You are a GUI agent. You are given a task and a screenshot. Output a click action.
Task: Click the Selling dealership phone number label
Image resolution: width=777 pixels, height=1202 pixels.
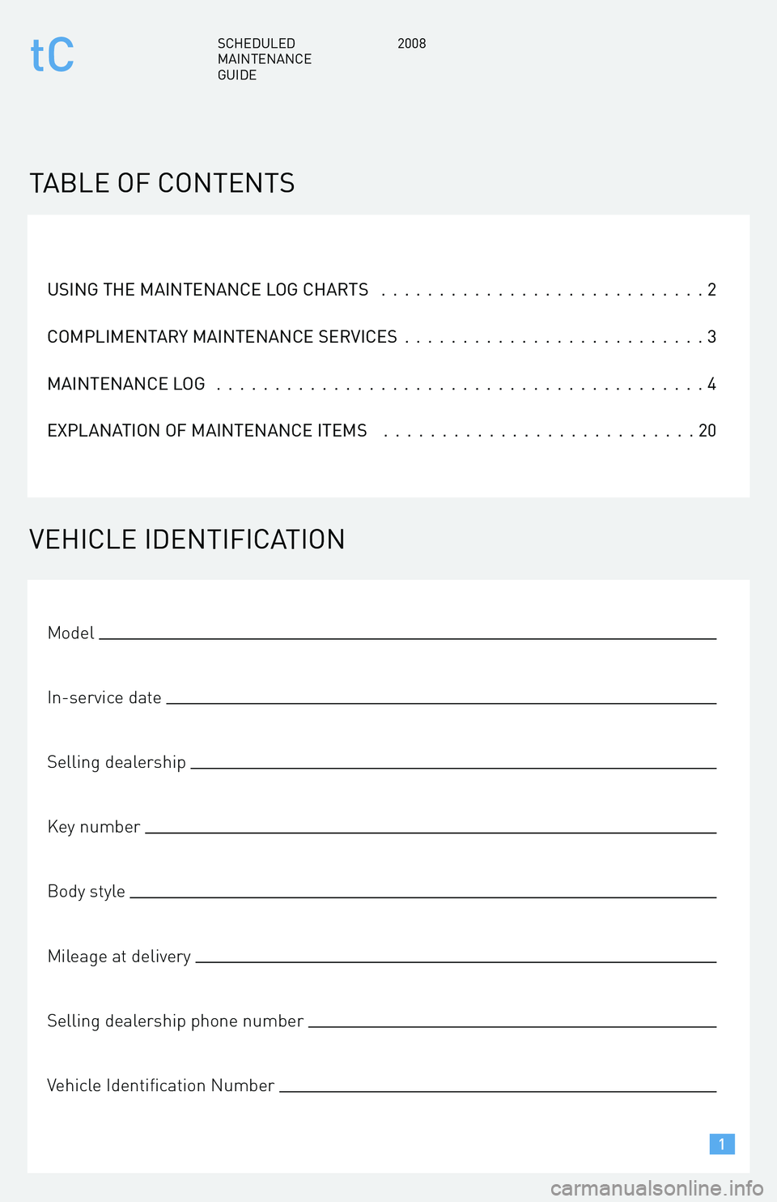(x=176, y=1021)
